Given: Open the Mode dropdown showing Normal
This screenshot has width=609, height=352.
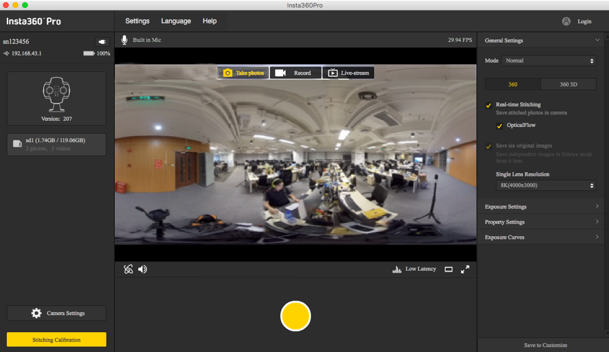Looking at the screenshot, I should point(549,60).
